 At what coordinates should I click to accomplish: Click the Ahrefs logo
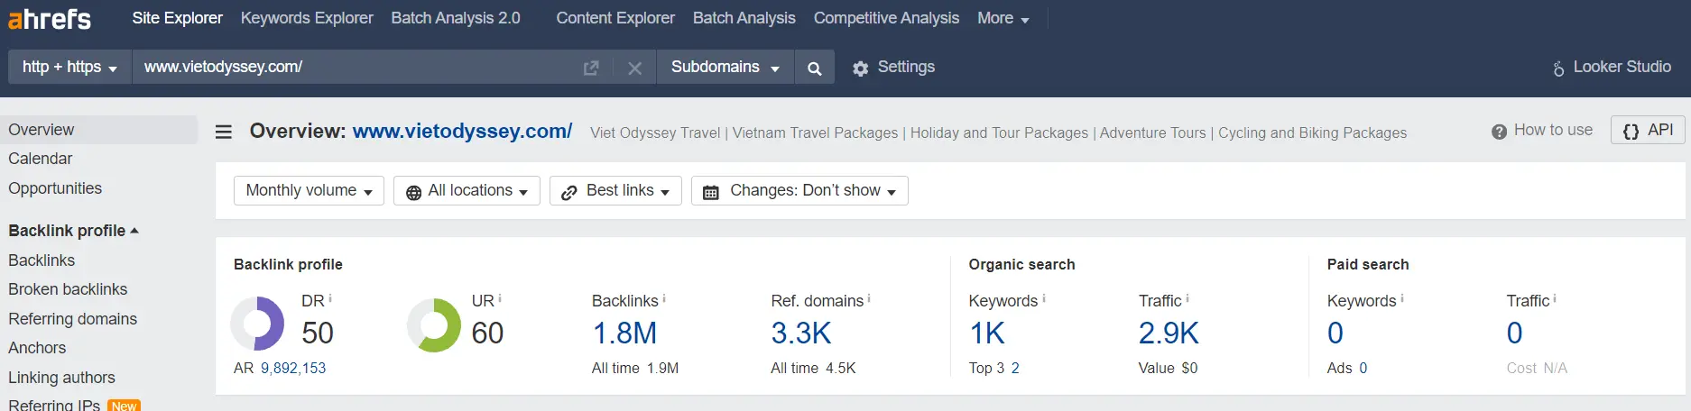click(x=50, y=18)
